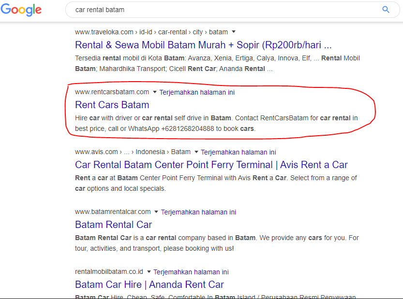Open the dropdown arrow beside rentcarsbatam.com URL
403x299 pixels.
pos(155,92)
